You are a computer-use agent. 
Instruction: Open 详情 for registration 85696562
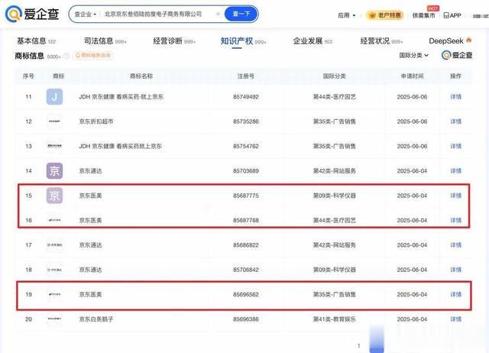tap(455, 294)
